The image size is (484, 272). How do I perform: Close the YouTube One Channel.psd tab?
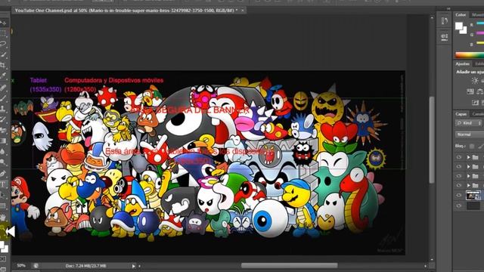pyautogui.click(x=243, y=11)
